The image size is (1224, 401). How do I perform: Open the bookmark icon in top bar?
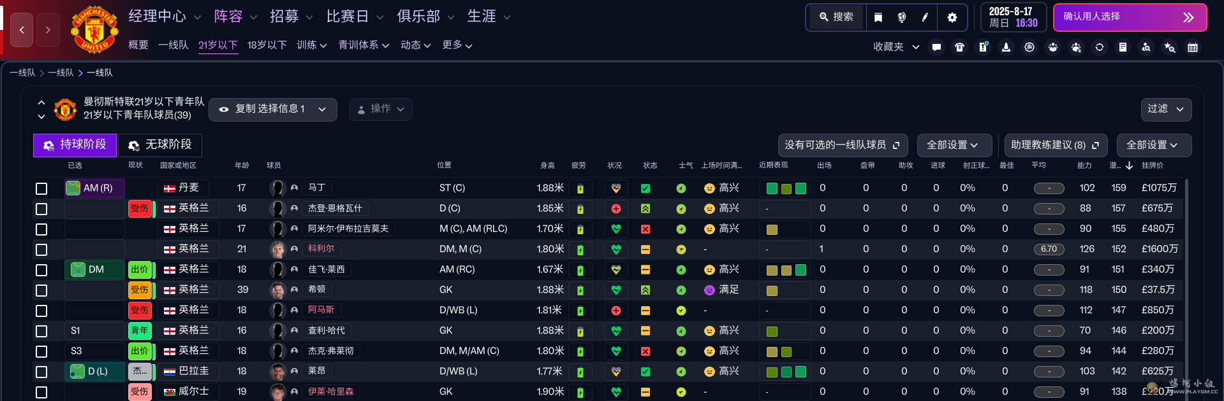[878, 17]
